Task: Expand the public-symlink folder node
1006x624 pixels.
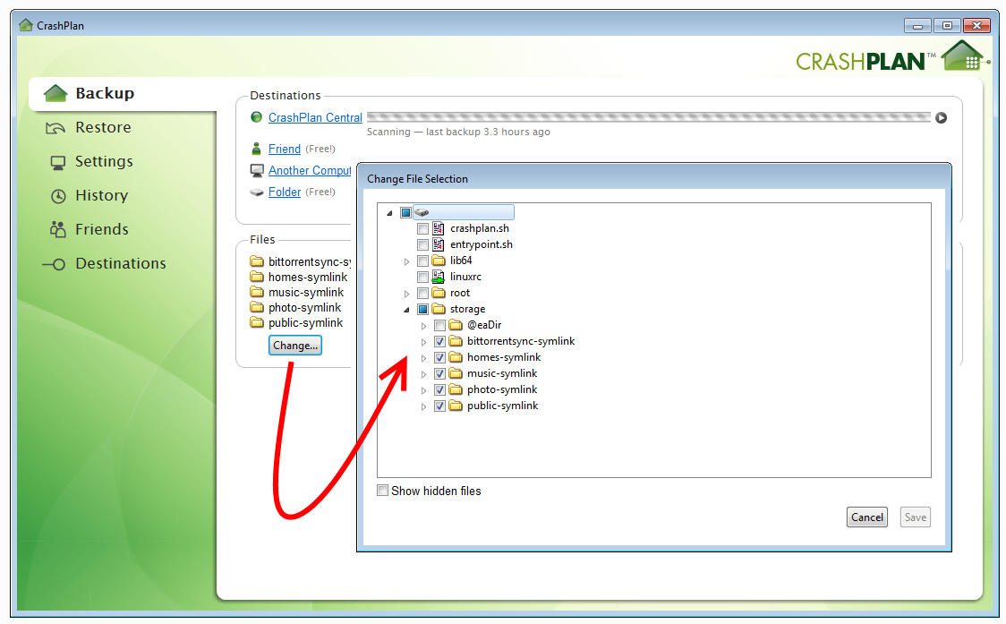Action: pos(423,406)
